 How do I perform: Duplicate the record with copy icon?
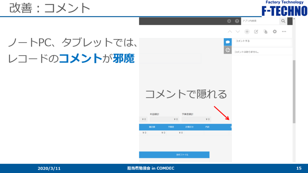265,32
